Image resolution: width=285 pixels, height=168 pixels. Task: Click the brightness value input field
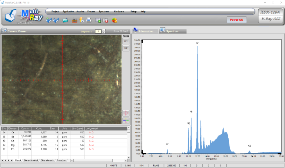[99, 31]
